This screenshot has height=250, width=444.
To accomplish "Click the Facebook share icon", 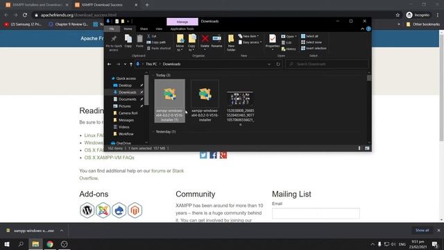I will (213, 155).
